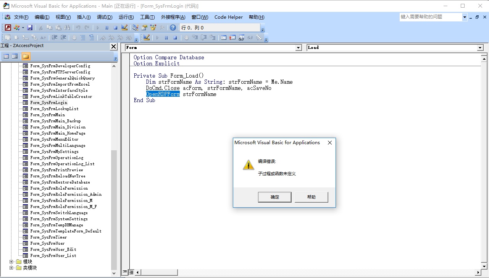Screen dimensions: 489x278
Task: Click the Copy toolbar icon
Action: pyautogui.click(x=49, y=28)
